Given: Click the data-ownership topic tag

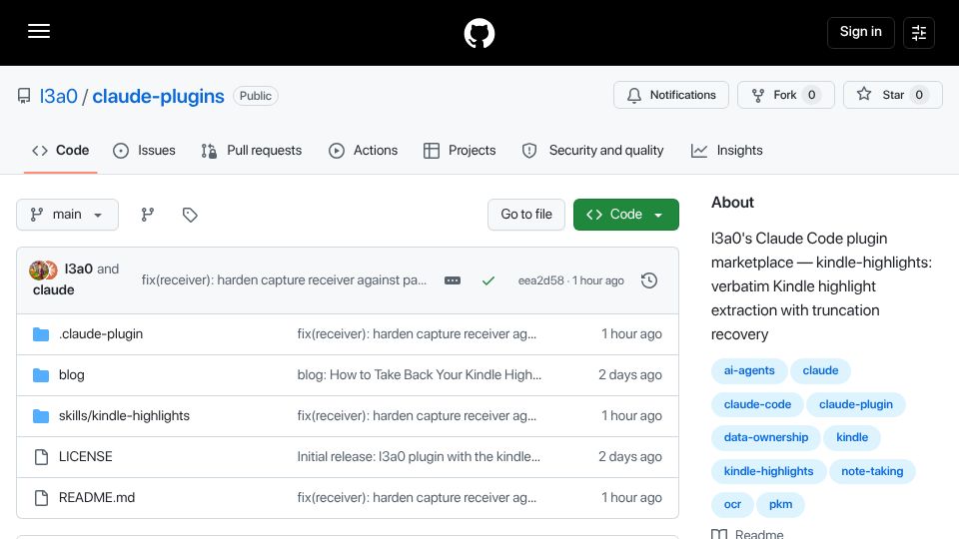Looking at the screenshot, I should tap(766, 437).
